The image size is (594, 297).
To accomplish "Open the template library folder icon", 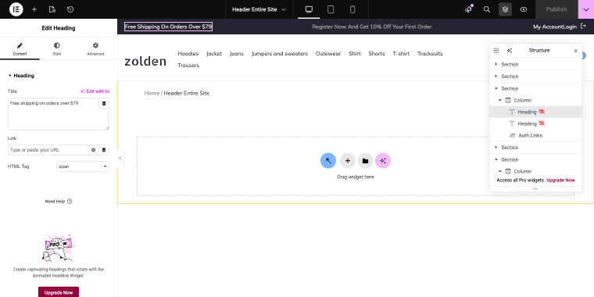I will coord(365,161).
